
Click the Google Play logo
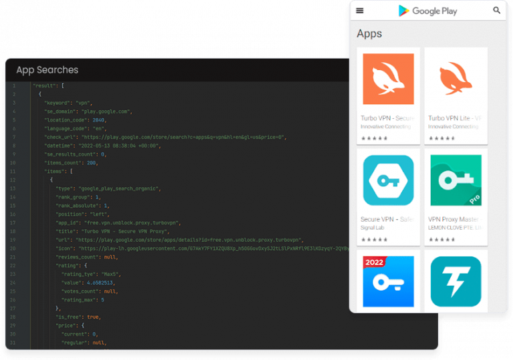click(x=427, y=11)
